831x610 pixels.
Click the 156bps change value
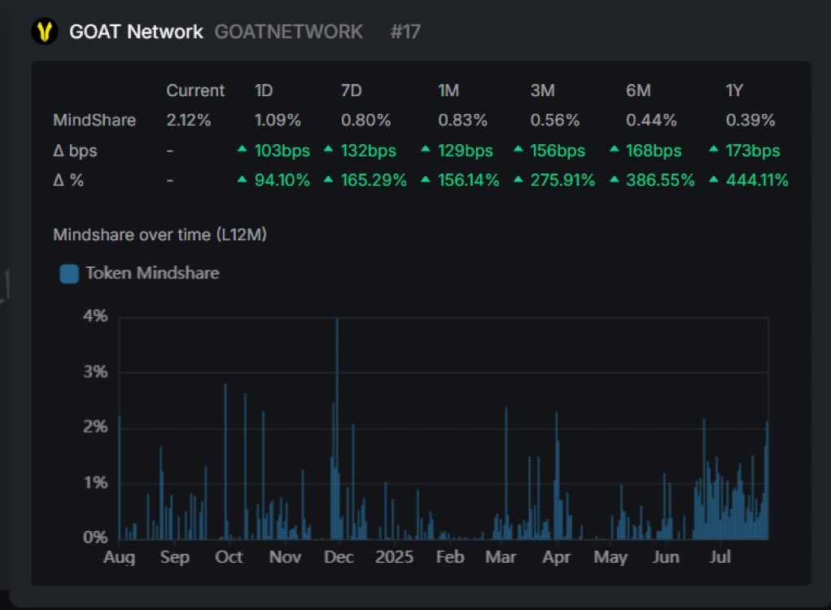(x=558, y=151)
